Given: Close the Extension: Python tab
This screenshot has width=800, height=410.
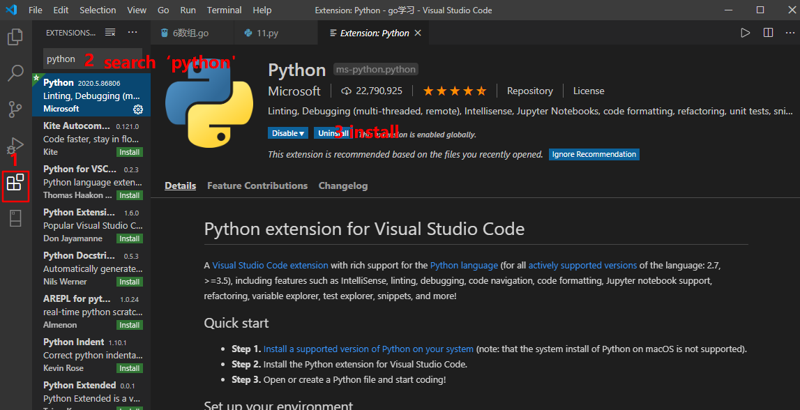Looking at the screenshot, I should click(x=418, y=33).
